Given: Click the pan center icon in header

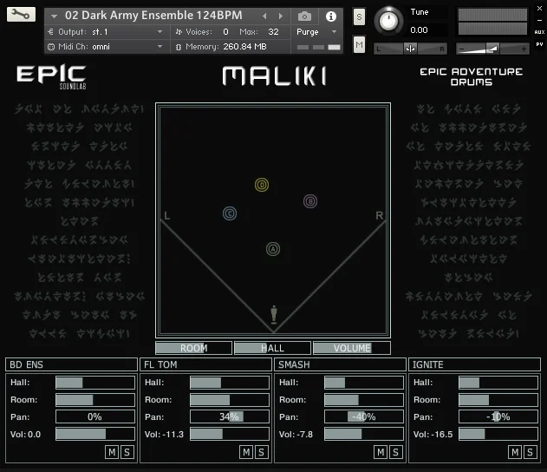Looking at the screenshot, I should (x=410, y=49).
